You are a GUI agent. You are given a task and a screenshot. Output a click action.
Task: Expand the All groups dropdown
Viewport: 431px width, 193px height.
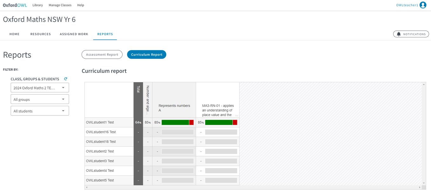pos(40,100)
